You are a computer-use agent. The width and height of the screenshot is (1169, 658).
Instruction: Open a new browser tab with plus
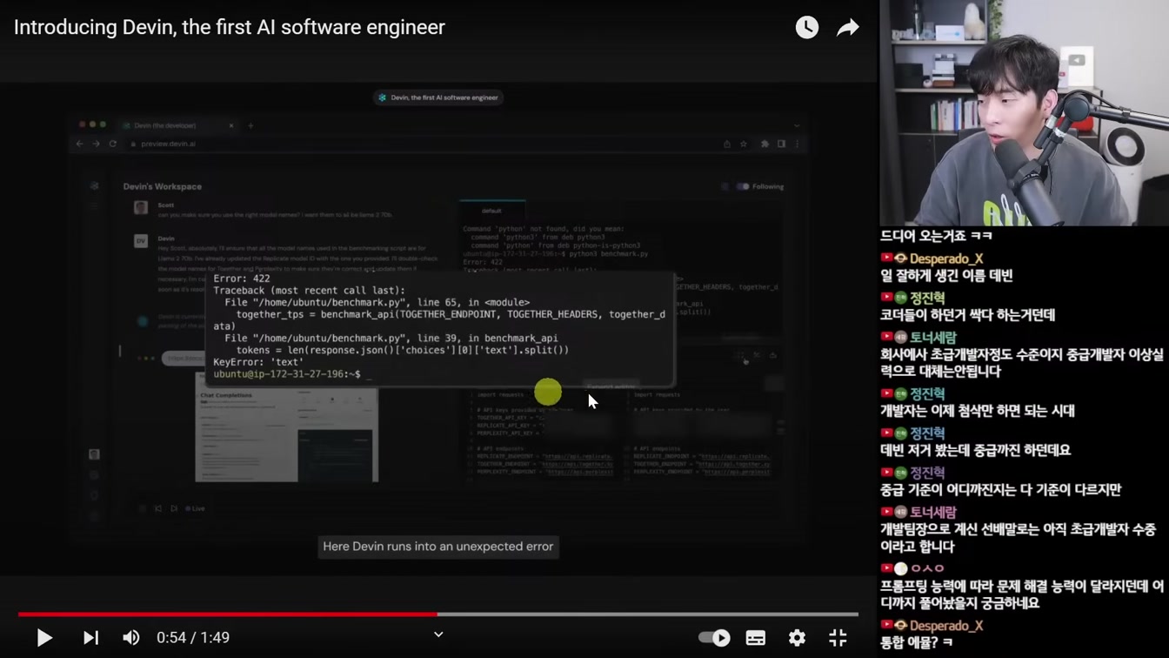[250, 125]
